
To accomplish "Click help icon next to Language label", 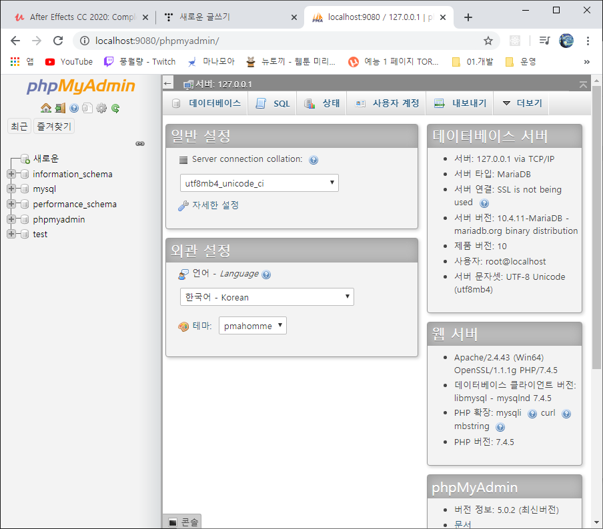I will point(266,274).
